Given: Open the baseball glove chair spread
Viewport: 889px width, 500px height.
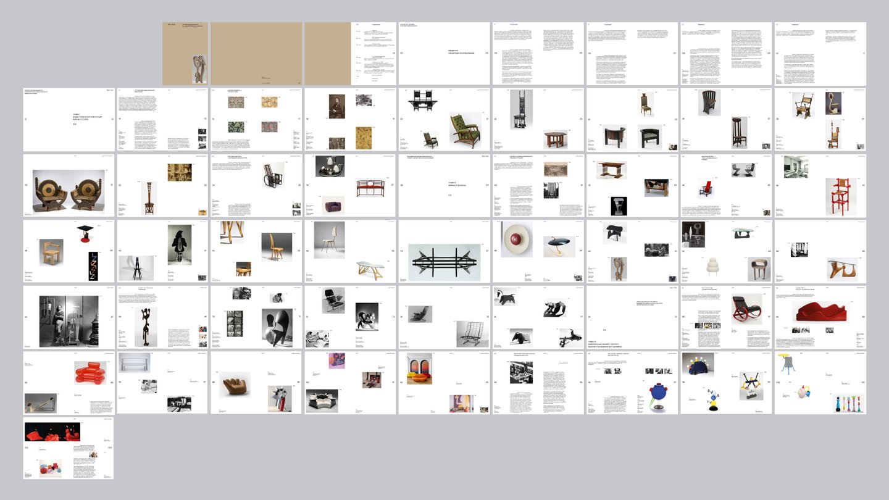Looking at the screenshot, I should pyautogui.click(x=256, y=383).
